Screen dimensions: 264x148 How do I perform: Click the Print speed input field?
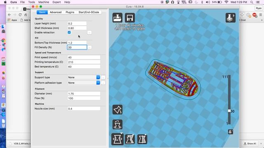pos(84,58)
